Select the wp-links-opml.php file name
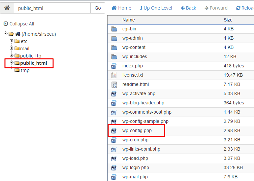254x181 pixels. point(141,149)
